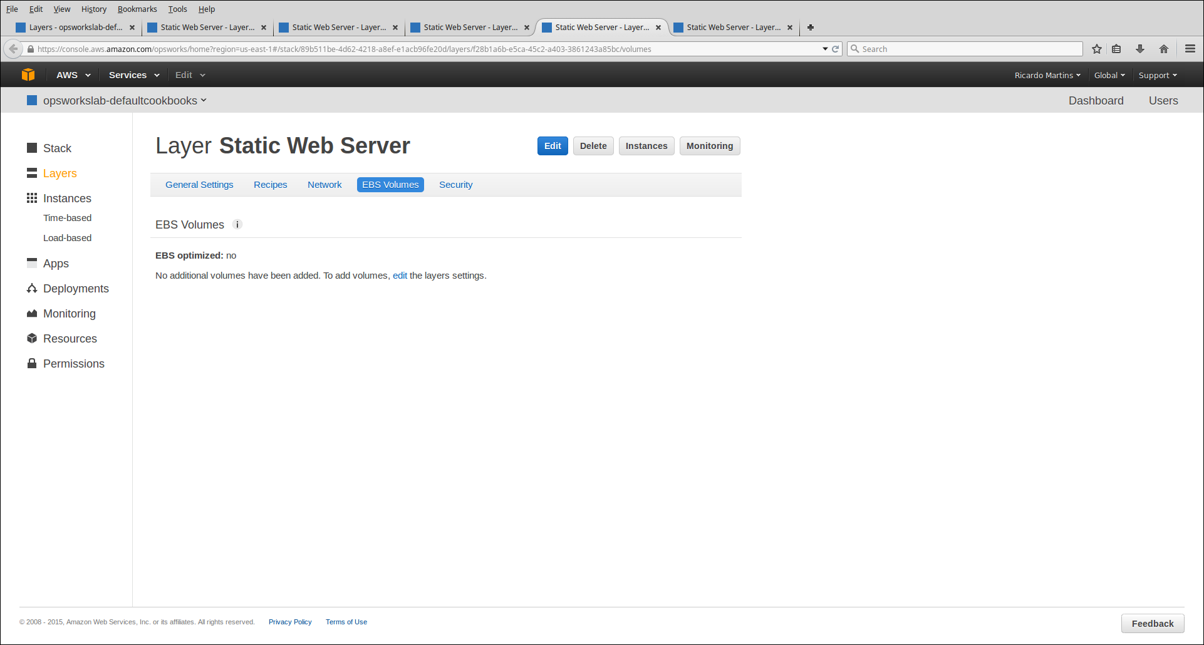This screenshot has height=645, width=1204.
Task: Click the Firefox bookmark star icon
Action: click(1096, 49)
